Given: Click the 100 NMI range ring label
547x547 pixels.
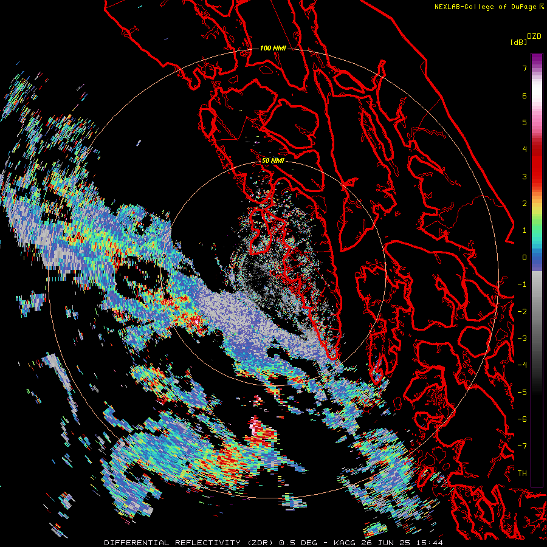Looking at the screenshot, I should 273,48.
